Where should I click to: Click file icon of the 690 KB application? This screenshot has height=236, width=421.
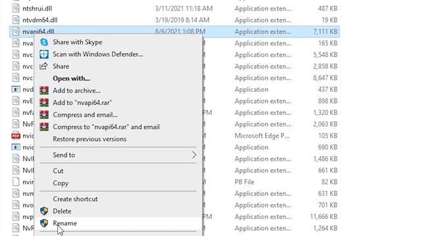[16, 147]
